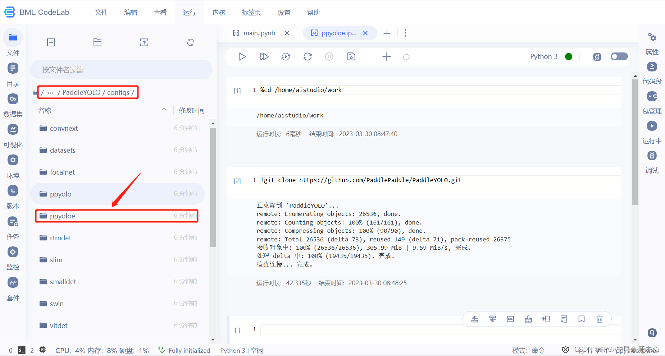Delete the cell with trash icon
665x356 pixels.
point(600,319)
